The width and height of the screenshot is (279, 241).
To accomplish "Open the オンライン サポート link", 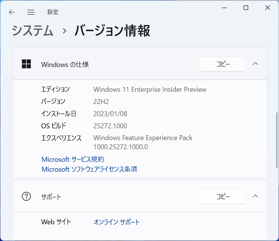I will coord(116,222).
